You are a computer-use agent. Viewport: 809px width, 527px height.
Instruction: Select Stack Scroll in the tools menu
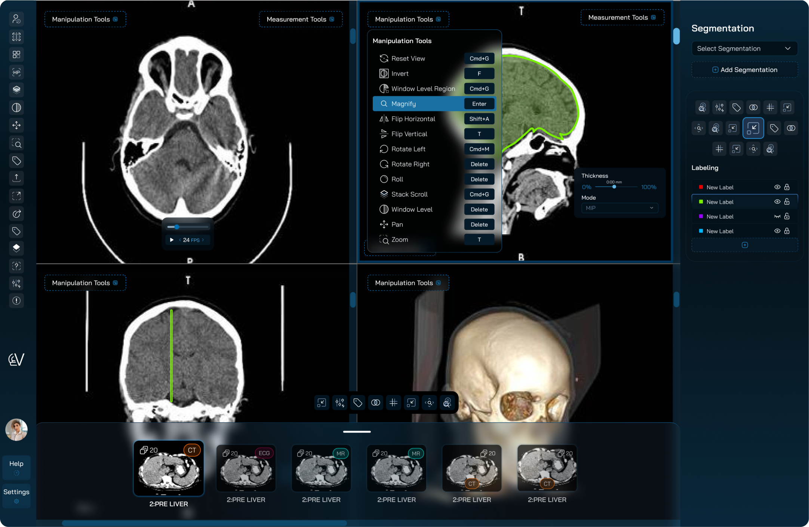tap(409, 194)
